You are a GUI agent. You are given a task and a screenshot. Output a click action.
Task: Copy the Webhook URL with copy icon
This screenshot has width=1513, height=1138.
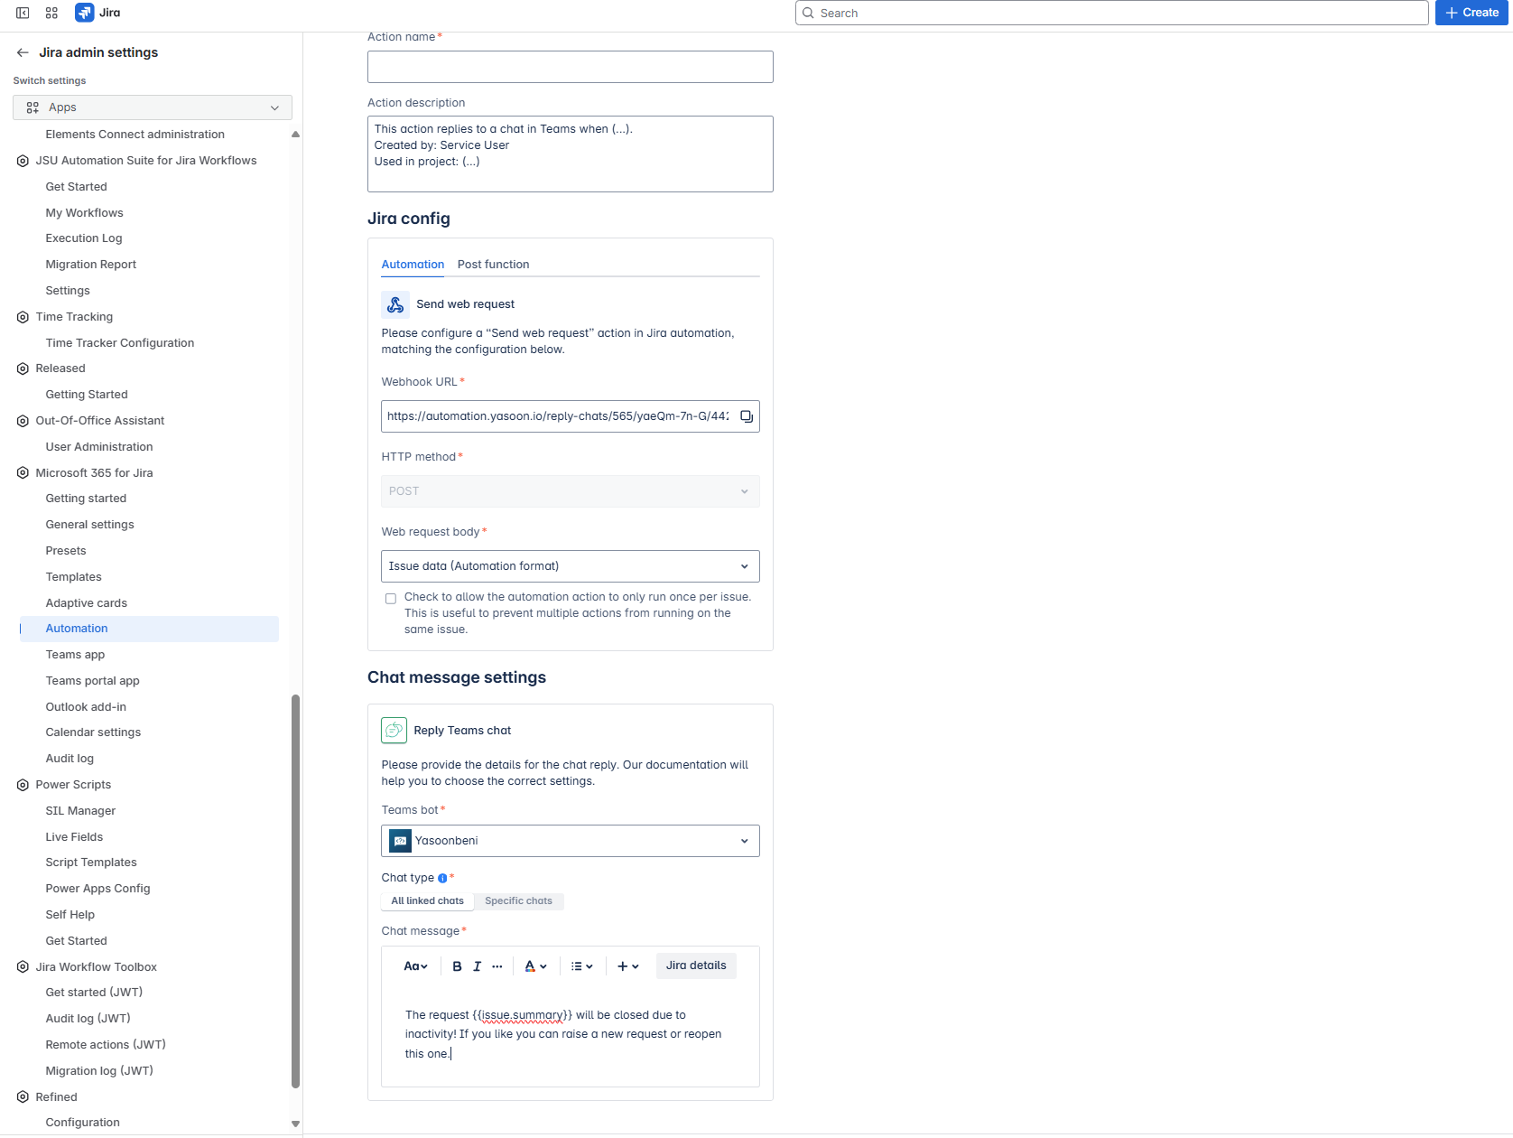(746, 416)
